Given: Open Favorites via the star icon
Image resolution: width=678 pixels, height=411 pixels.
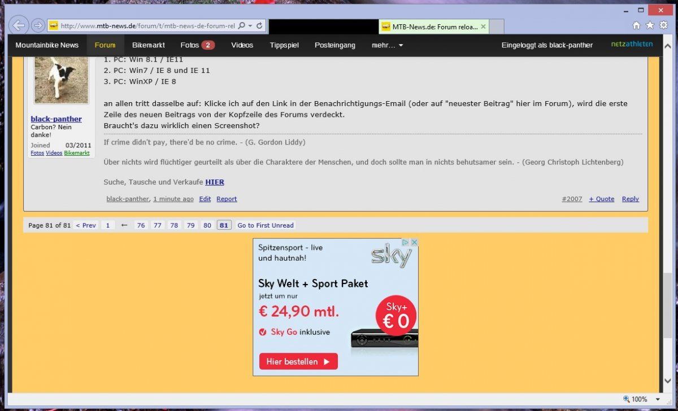Looking at the screenshot, I should [650, 25].
